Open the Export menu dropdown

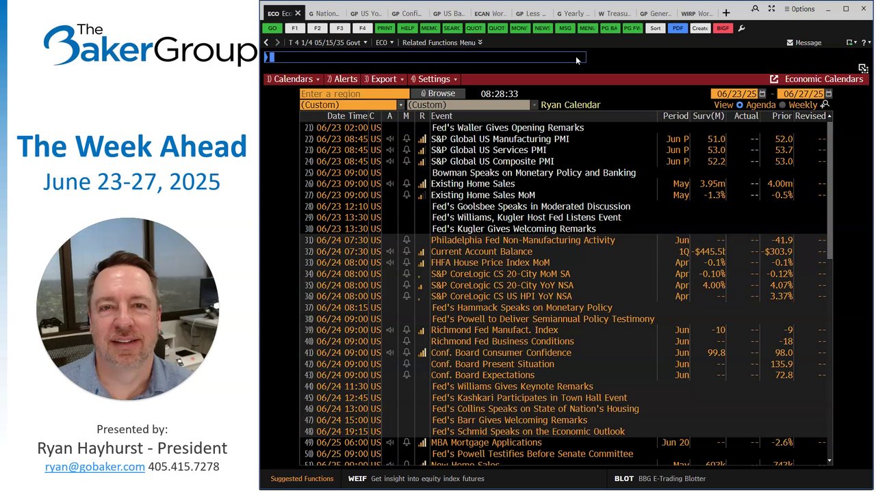point(384,79)
